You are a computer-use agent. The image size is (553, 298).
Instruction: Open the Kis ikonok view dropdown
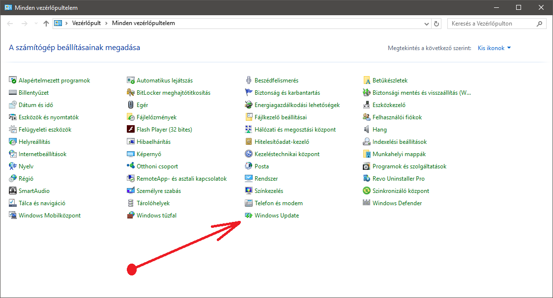click(494, 48)
